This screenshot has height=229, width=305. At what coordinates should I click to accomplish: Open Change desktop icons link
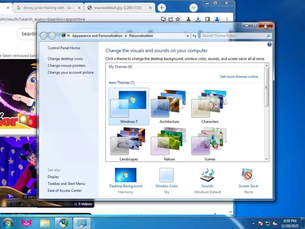point(65,59)
